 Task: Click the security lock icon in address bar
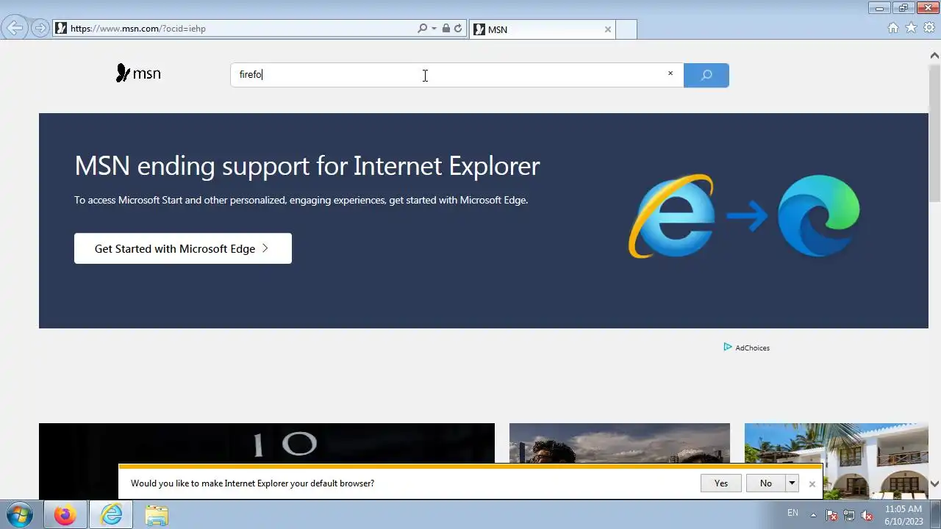tap(446, 29)
